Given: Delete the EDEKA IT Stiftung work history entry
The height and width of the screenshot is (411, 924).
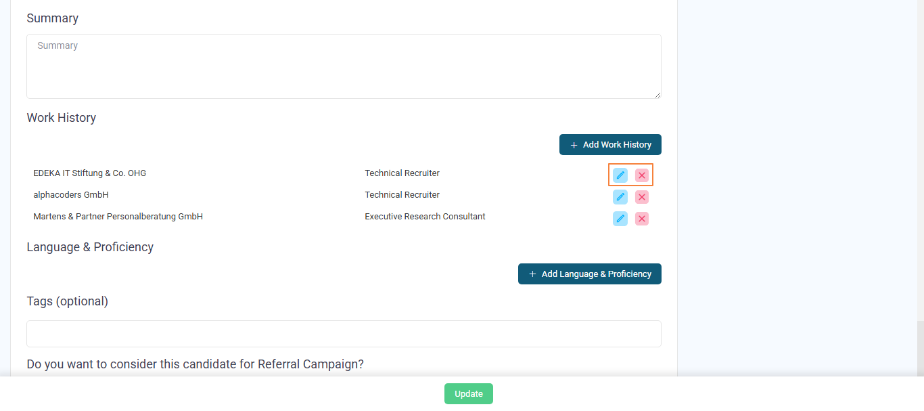Looking at the screenshot, I should pyautogui.click(x=642, y=175).
